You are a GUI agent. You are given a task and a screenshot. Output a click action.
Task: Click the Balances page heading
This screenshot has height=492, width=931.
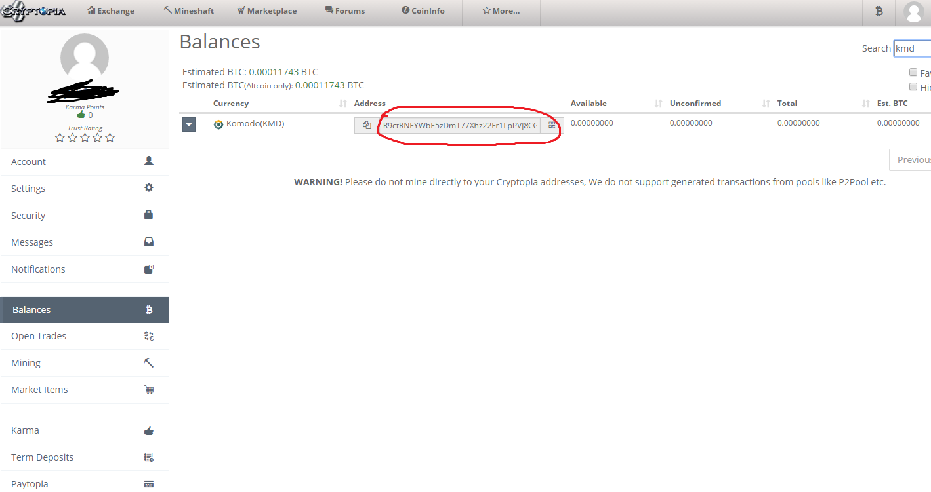[220, 42]
